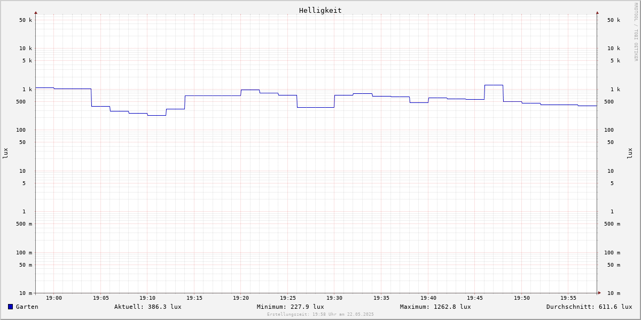
Task: Click the 19:00 time axis label
Action: (x=54, y=298)
